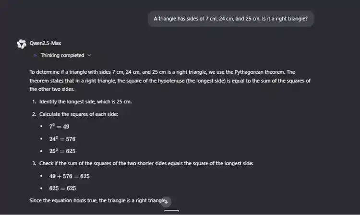The image size is (360, 215).
Task: Click the round scroll-down arrow button
Action: 166,201
